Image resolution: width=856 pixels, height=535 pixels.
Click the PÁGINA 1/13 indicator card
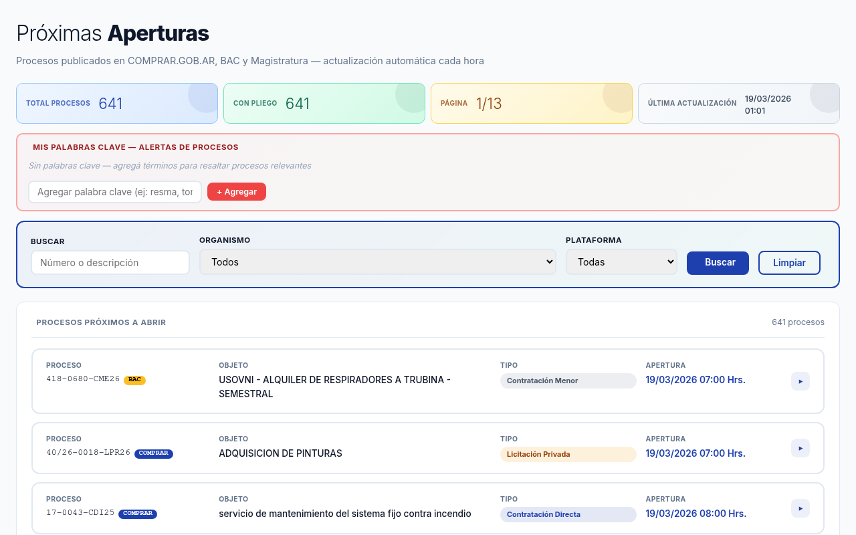tap(532, 103)
